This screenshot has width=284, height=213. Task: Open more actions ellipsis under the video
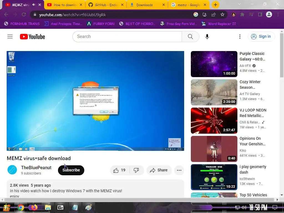click(179, 170)
